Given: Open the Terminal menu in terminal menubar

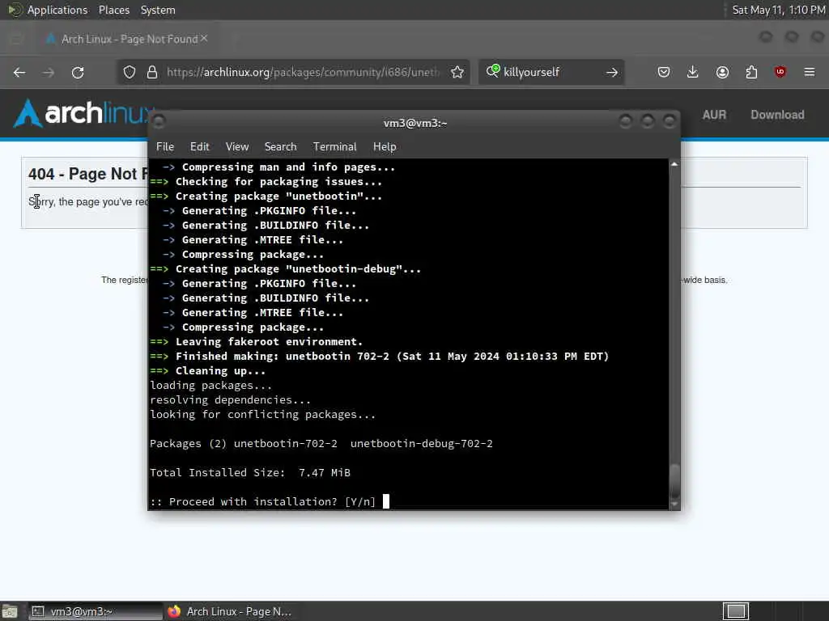Looking at the screenshot, I should point(334,147).
